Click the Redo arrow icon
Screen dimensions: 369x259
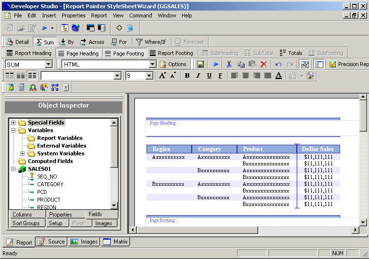(x=290, y=64)
